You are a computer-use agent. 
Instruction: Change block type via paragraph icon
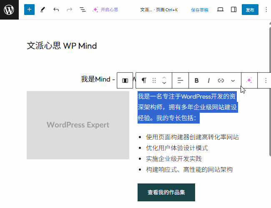pyautogui.click(x=144, y=81)
